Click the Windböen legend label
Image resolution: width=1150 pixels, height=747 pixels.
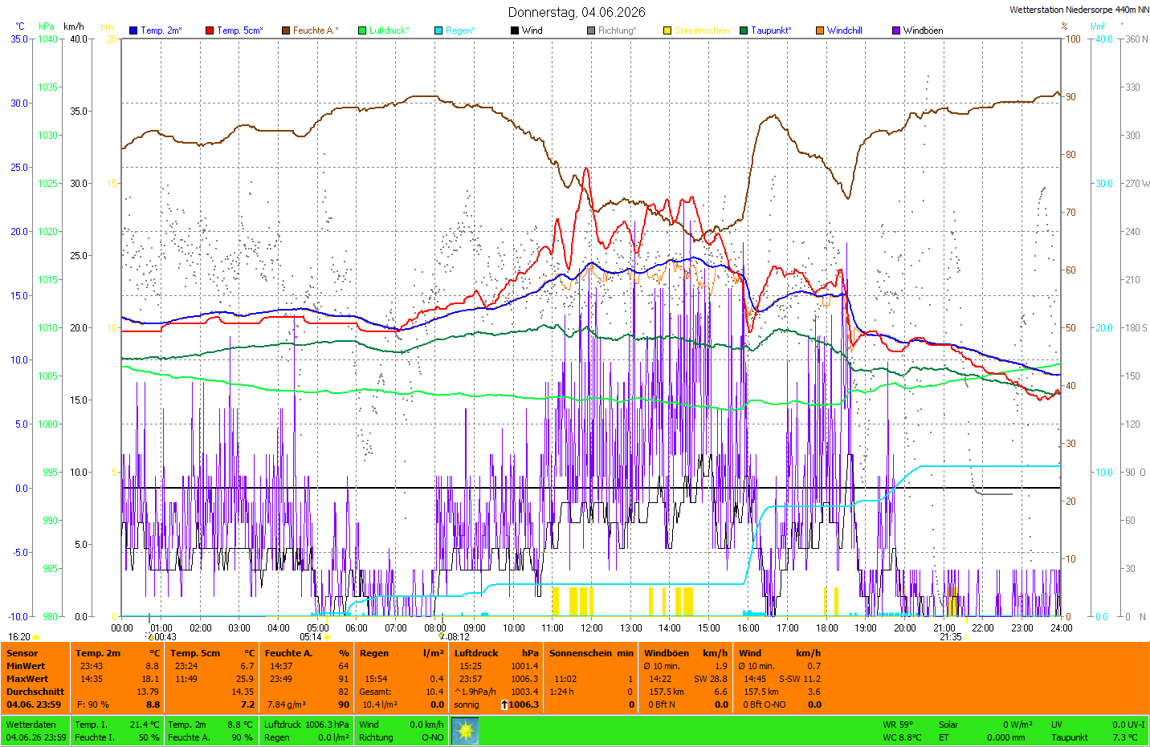924,30
